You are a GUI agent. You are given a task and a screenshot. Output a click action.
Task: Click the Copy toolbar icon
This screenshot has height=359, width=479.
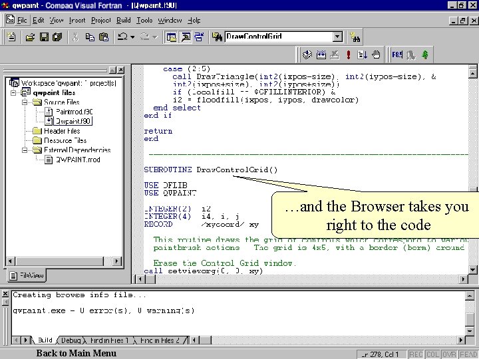coord(90,37)
